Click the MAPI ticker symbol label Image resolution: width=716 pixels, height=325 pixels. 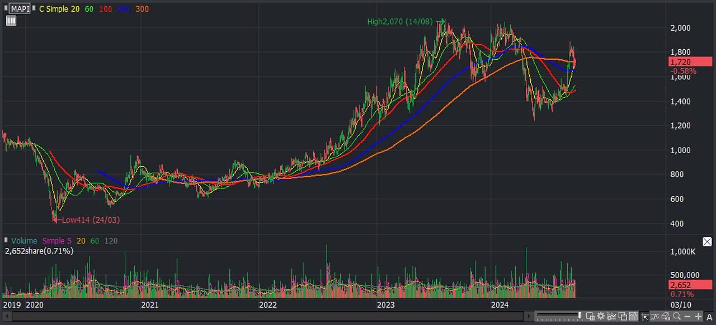18,9
